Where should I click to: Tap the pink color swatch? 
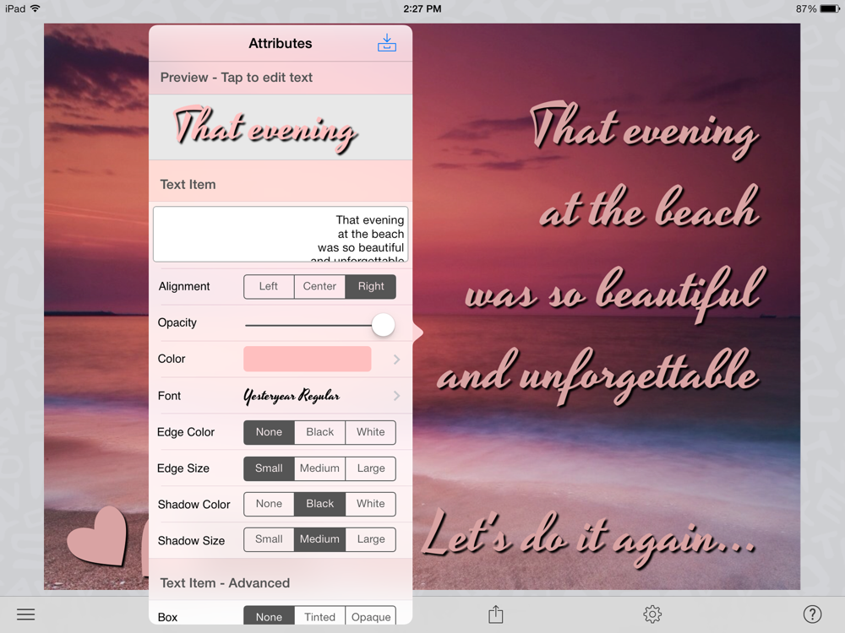(308, 359)
